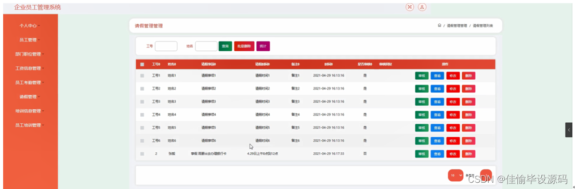Image resolution: width=575 pixels, height=189 pixels.
Task: Click timestamp 2021-04-29 16:17:33 cell
Action: (329, 154)
